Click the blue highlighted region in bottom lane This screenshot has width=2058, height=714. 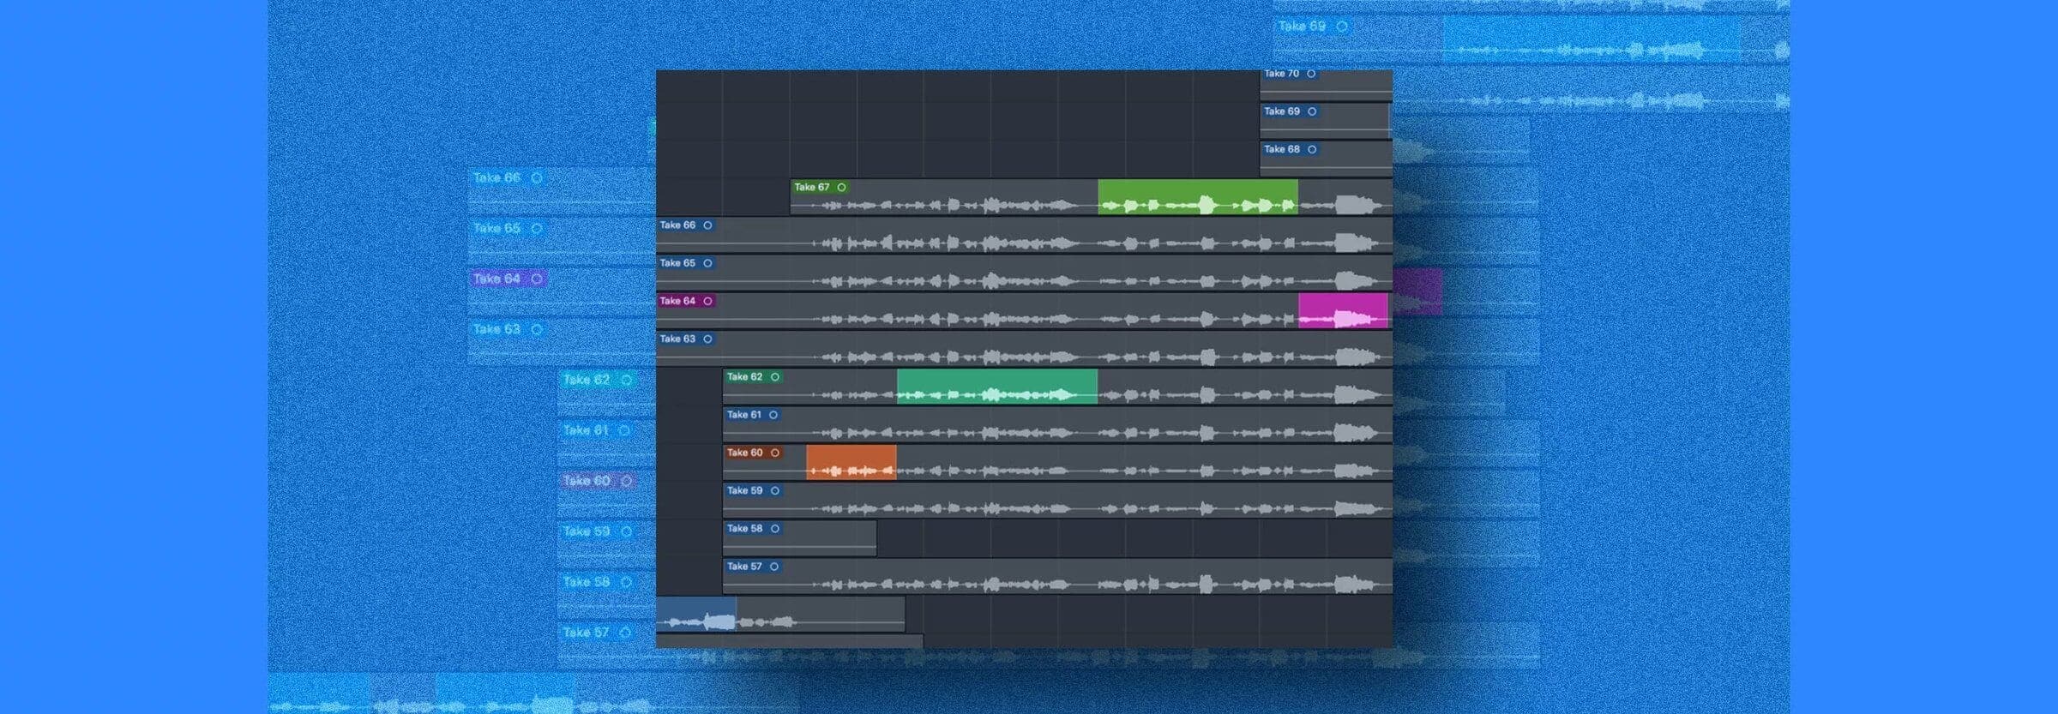pyautogui.click(x=696, y=614)
